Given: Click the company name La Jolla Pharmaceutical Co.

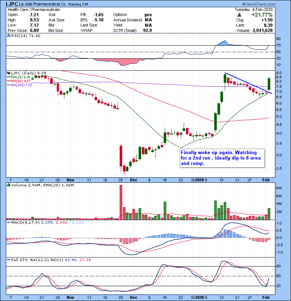Looking at the screenshot, I should [43, 4].
